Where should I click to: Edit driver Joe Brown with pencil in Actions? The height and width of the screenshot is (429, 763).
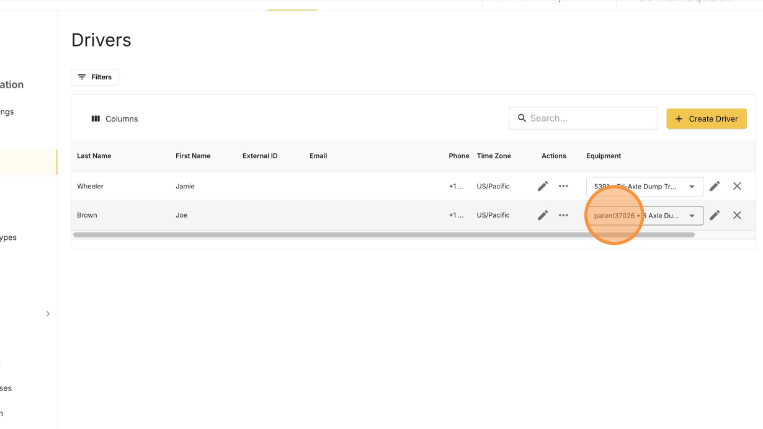pyautogui.click(x=543, y=215)
